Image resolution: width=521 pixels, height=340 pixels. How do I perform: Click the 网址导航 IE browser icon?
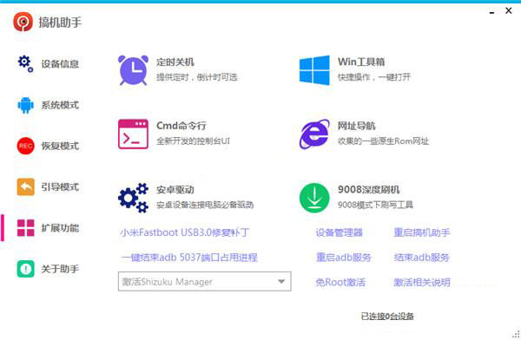point(314,134)
